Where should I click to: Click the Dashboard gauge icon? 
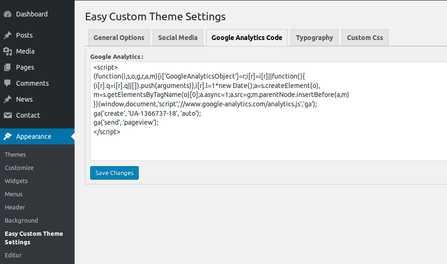(x=8, y=14)
